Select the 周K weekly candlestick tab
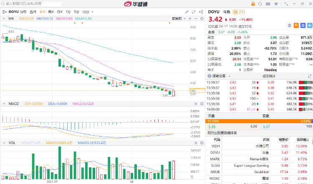Viewport: 313px width, 184px height. coord(51,12)
